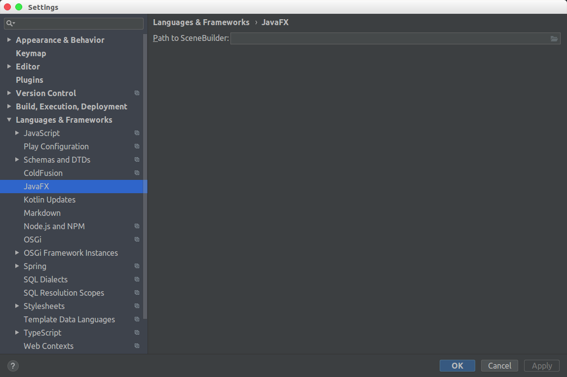This screenshot has width=567, height=377.
Task: Expand Schemas and DTDs arrow
Action: [17, 160]
